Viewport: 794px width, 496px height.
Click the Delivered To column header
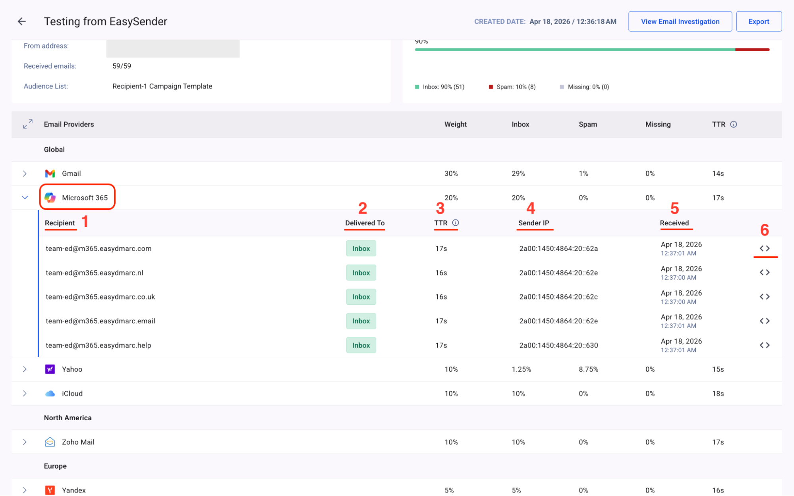tap(365, 223)
